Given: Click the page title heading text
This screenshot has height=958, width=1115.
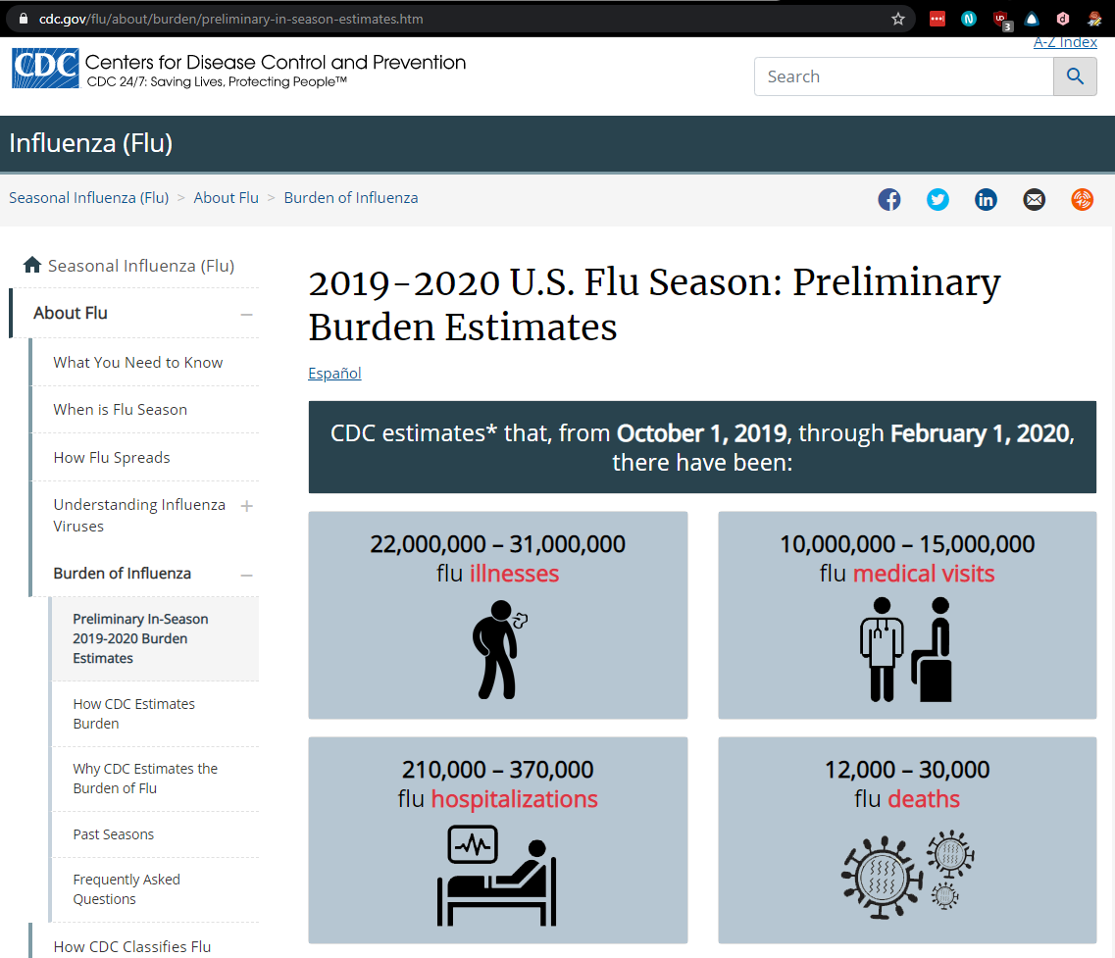Looking at the screenshot, I should pyautogui.click(x=654, y=304).
